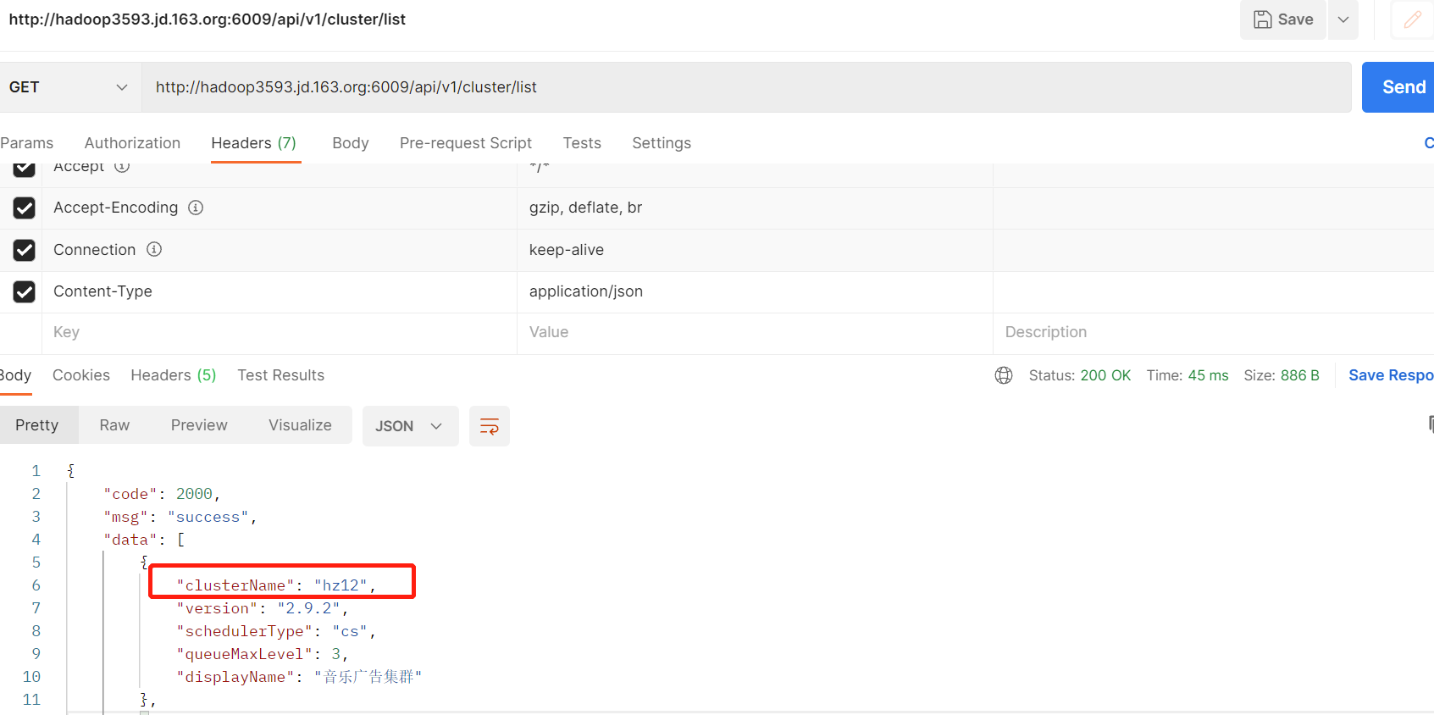1434x715 pixels.
Task: Click the new header Key field
Action: click(280, 333)
